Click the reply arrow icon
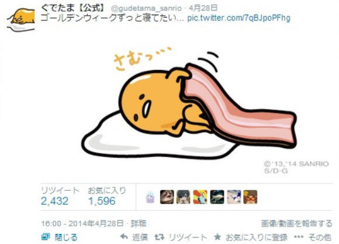 pyautogui.click(x=124, y=237)
